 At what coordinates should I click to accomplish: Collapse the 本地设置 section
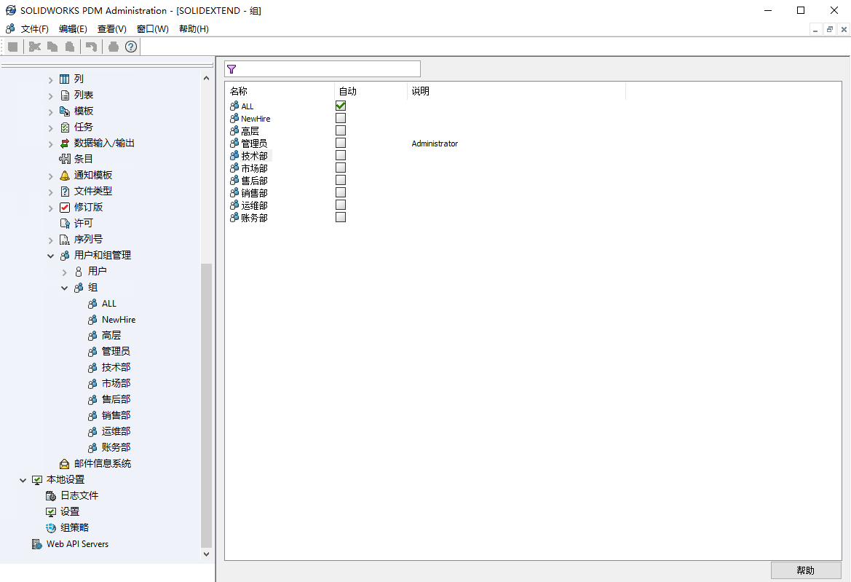(23, 479)
